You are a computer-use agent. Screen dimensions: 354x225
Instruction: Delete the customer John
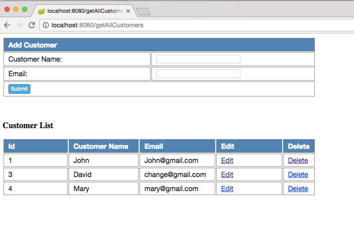click(298, 161)
